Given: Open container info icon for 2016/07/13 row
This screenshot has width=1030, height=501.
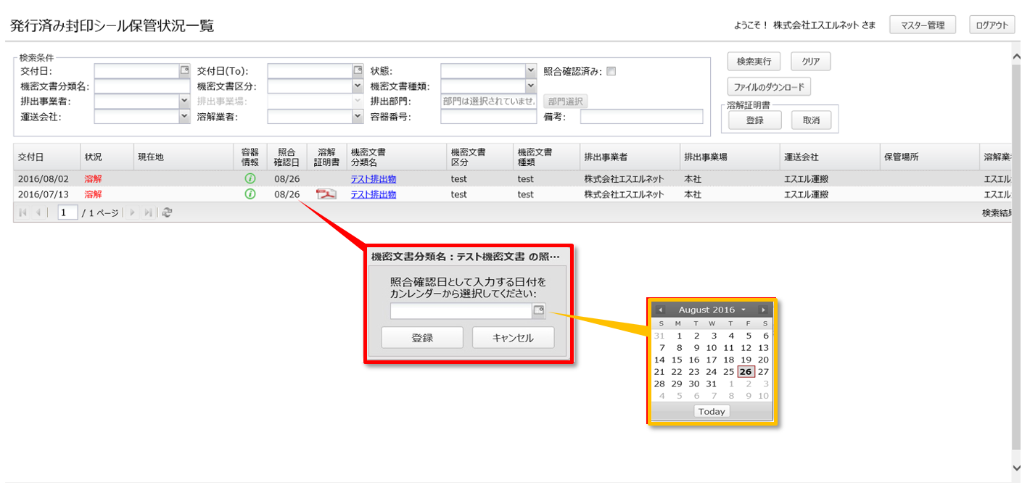Looking at the screenshot, I should coord(250,194).
